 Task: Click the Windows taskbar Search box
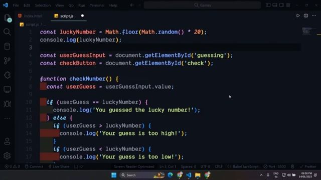coord(141,175)
